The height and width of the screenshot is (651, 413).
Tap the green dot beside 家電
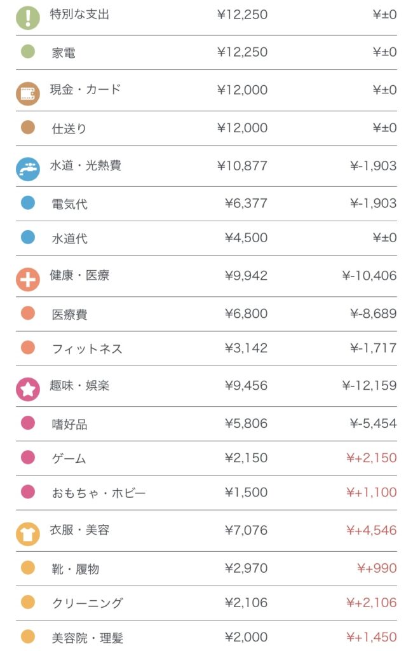click(x=27, y=51)
